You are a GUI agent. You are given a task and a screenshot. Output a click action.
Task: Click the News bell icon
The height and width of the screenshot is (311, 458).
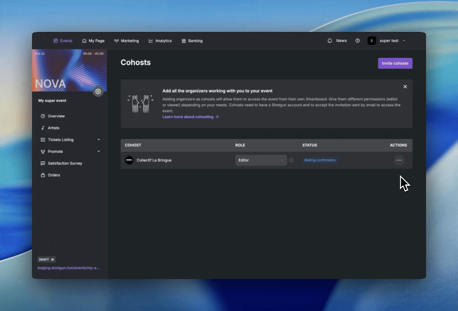[x=330, y=41]
